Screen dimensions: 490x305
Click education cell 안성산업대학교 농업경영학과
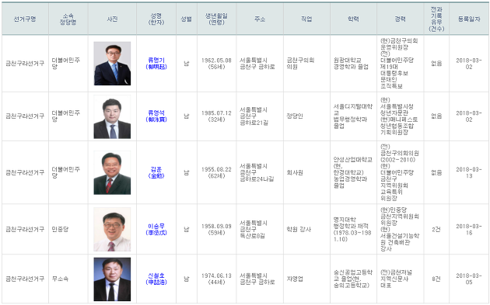(x=353, y=172)
